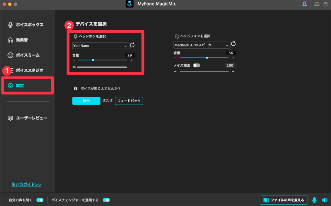The height and width of the screenshot is (206, 331).
Task: Click the headset support icon top right
Action: pyautogui.click(x=316, y=4)
